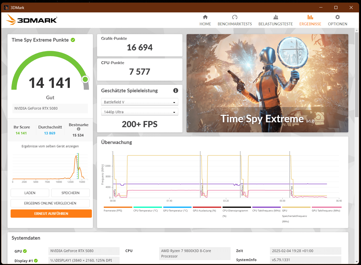Image resolution: width=361 pixels, height=265 pixels.
Task: Click green check icon next to Display #1
Action: 36,261
